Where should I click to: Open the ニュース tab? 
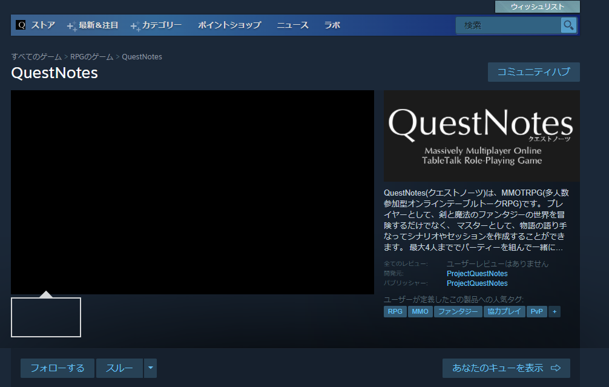(292, 25)
